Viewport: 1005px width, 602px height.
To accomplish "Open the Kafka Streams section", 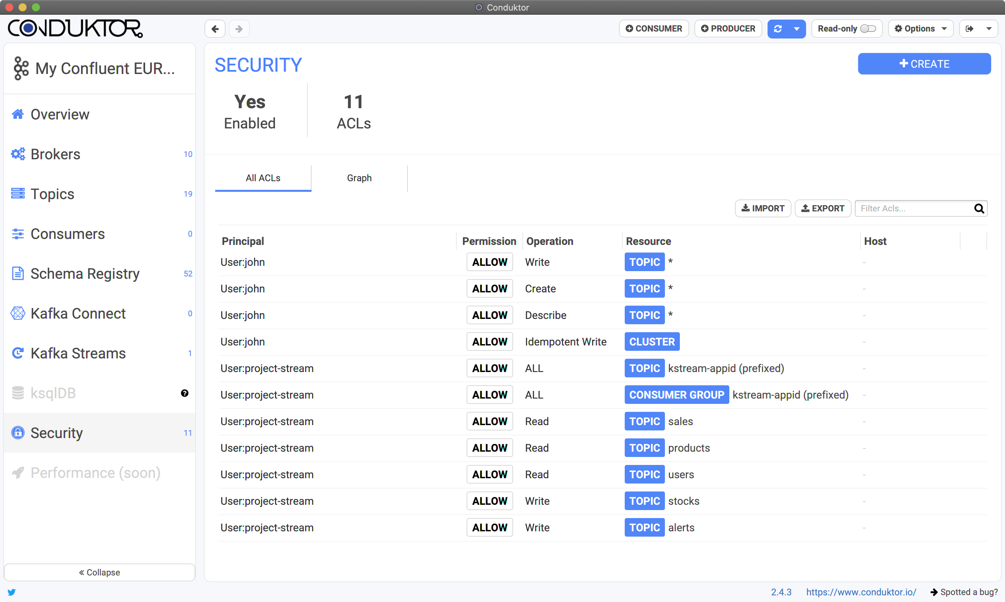I will tap(78, 353).
